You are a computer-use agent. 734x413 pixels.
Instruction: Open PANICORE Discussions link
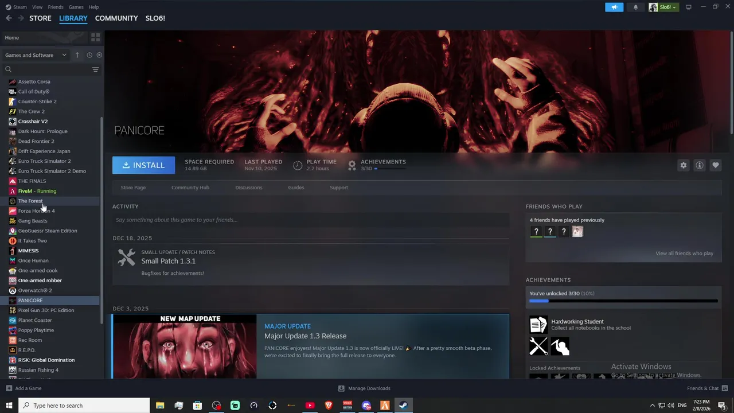pyautogui.click(x=249, y=188)
